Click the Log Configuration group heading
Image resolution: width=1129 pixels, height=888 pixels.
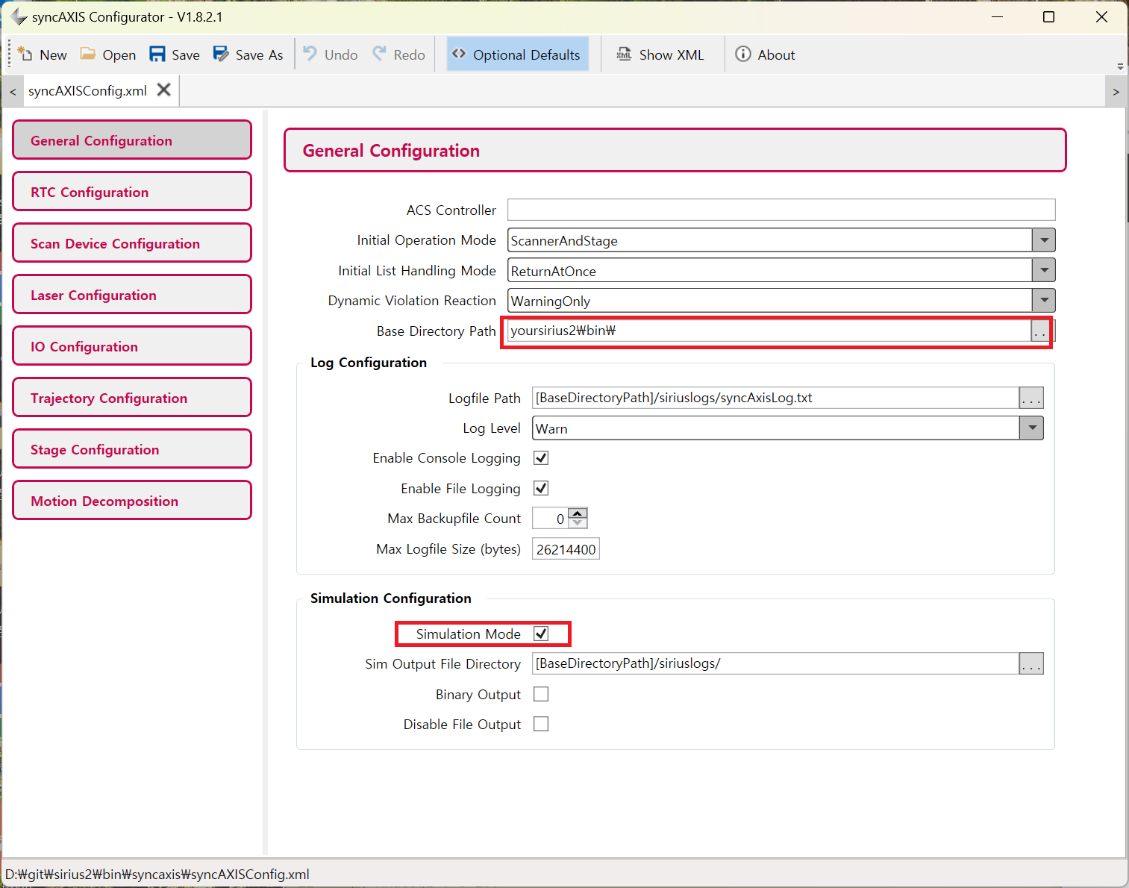pos(369,363)
